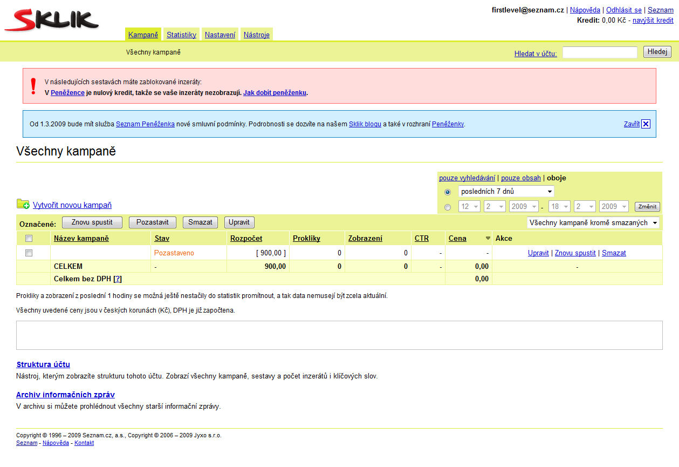This screenshot has width=679, height=467.
Task: Click 'Znovu spustit' in campaign row actions
Action: [x=575, y=253]
